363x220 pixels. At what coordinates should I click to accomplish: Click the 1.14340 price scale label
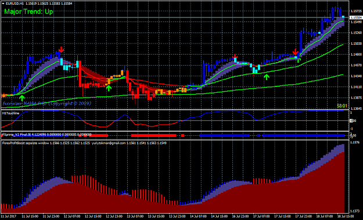[356, 77]
